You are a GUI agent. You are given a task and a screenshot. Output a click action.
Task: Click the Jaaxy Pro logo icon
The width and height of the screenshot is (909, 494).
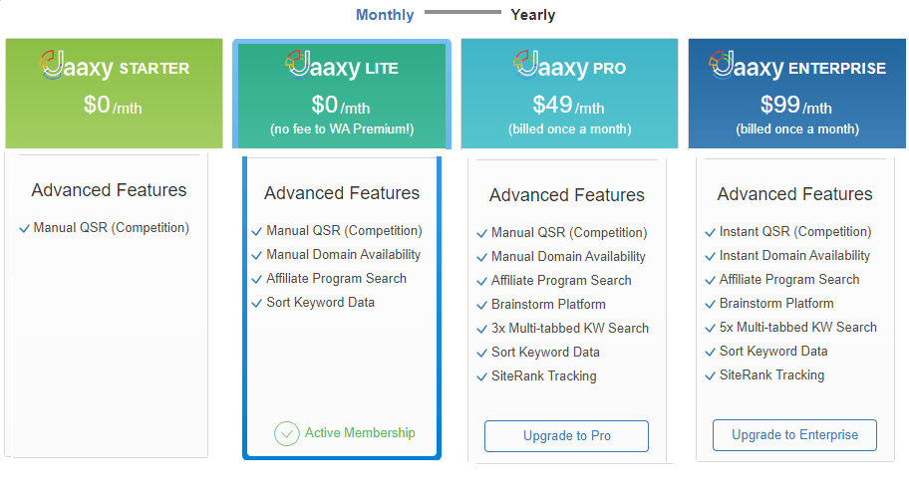526,64
